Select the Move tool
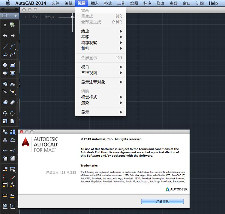Screen dimensions: 225x214 coord(5,113)
